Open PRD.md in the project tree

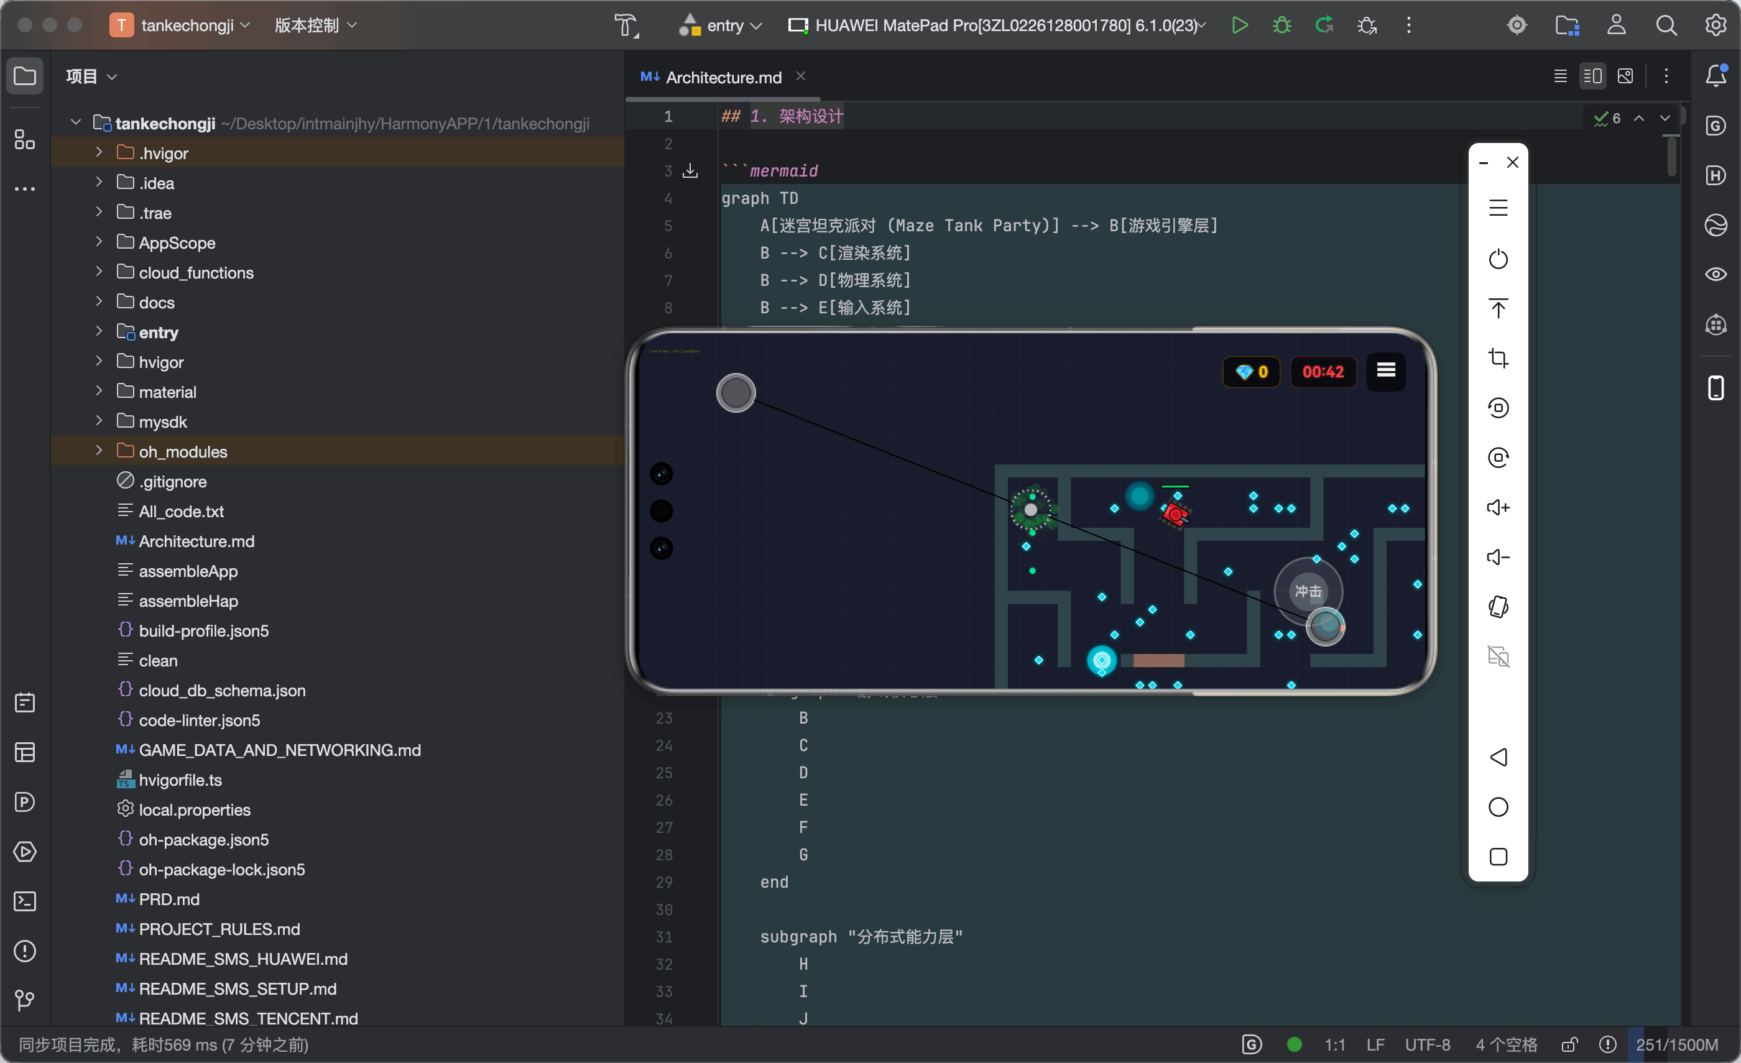coord(169,898)
